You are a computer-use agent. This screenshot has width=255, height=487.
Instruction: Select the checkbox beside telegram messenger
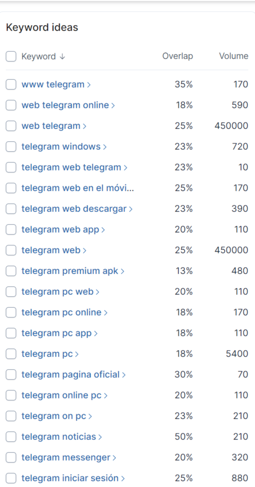click(x=11, y=457)
